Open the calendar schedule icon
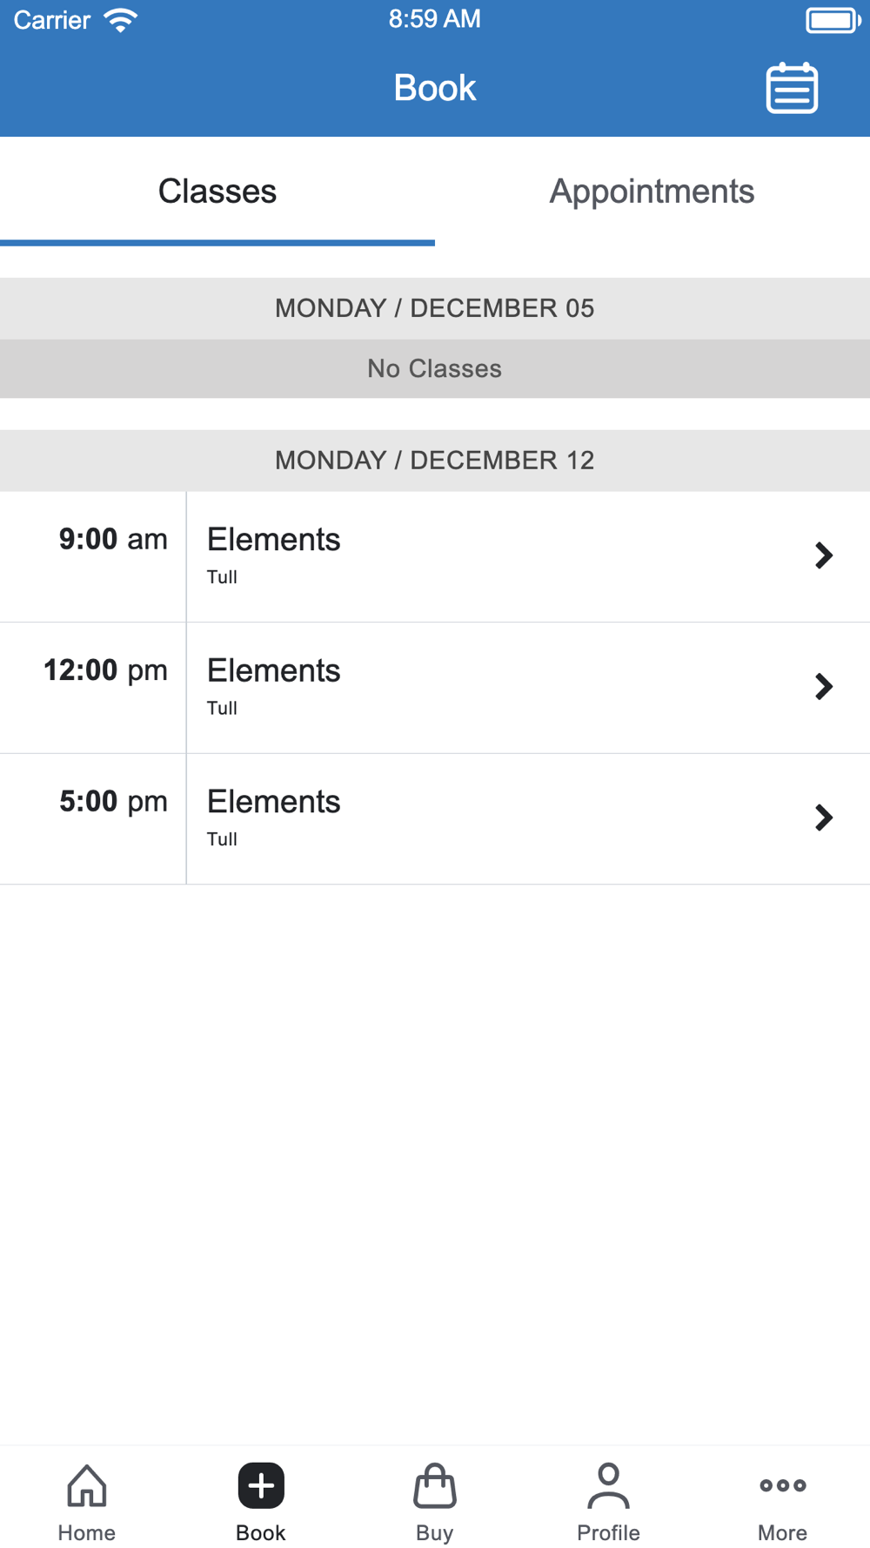 click(792, 88)
